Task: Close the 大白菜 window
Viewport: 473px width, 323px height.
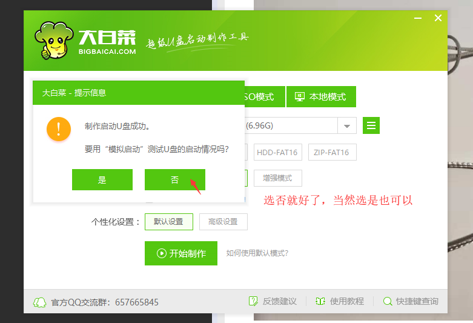Action: (x=438, y=18)
